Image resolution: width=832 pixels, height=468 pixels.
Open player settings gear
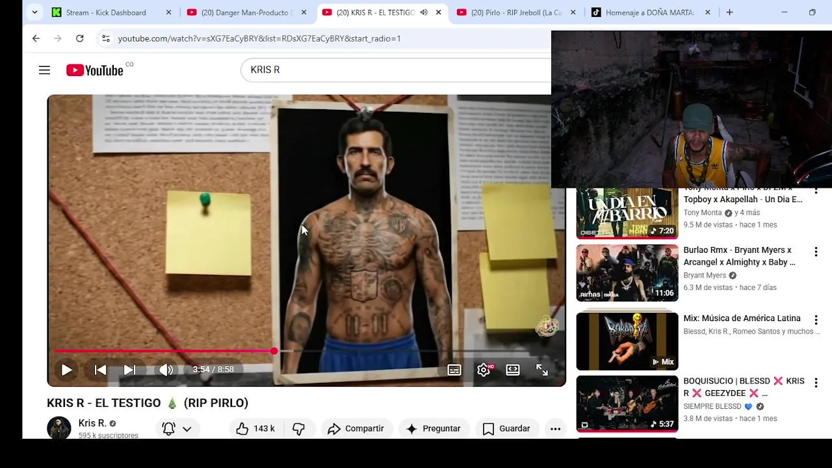pyautogui.click(x=484, y=370)
